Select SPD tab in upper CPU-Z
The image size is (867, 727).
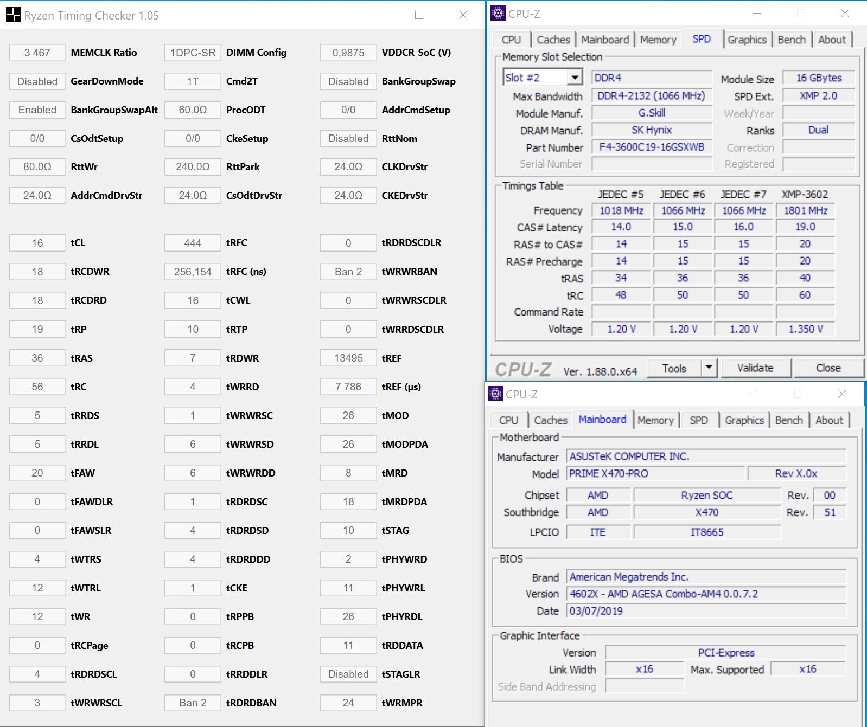(x=702, y=38)
